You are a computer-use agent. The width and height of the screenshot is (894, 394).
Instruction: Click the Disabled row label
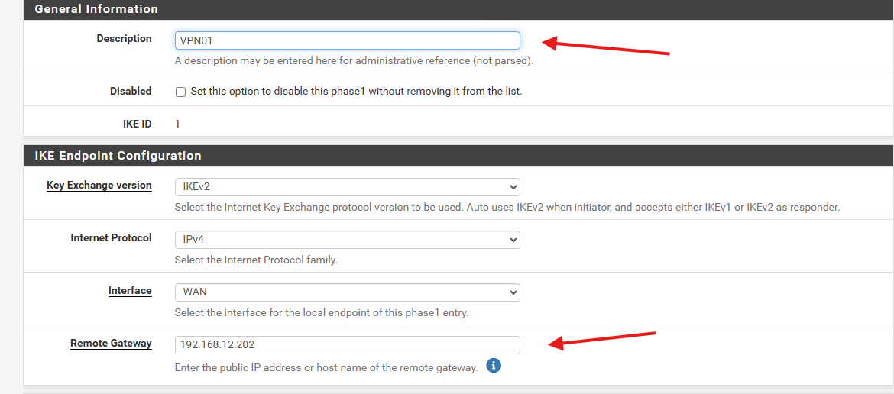tap(131, 91)
